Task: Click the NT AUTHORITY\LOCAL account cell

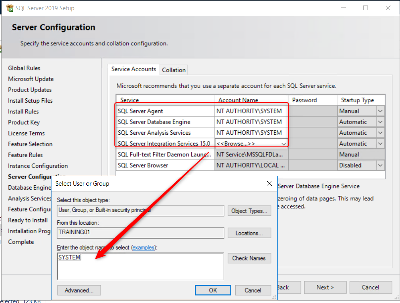Action: click(x=251, y=166)
